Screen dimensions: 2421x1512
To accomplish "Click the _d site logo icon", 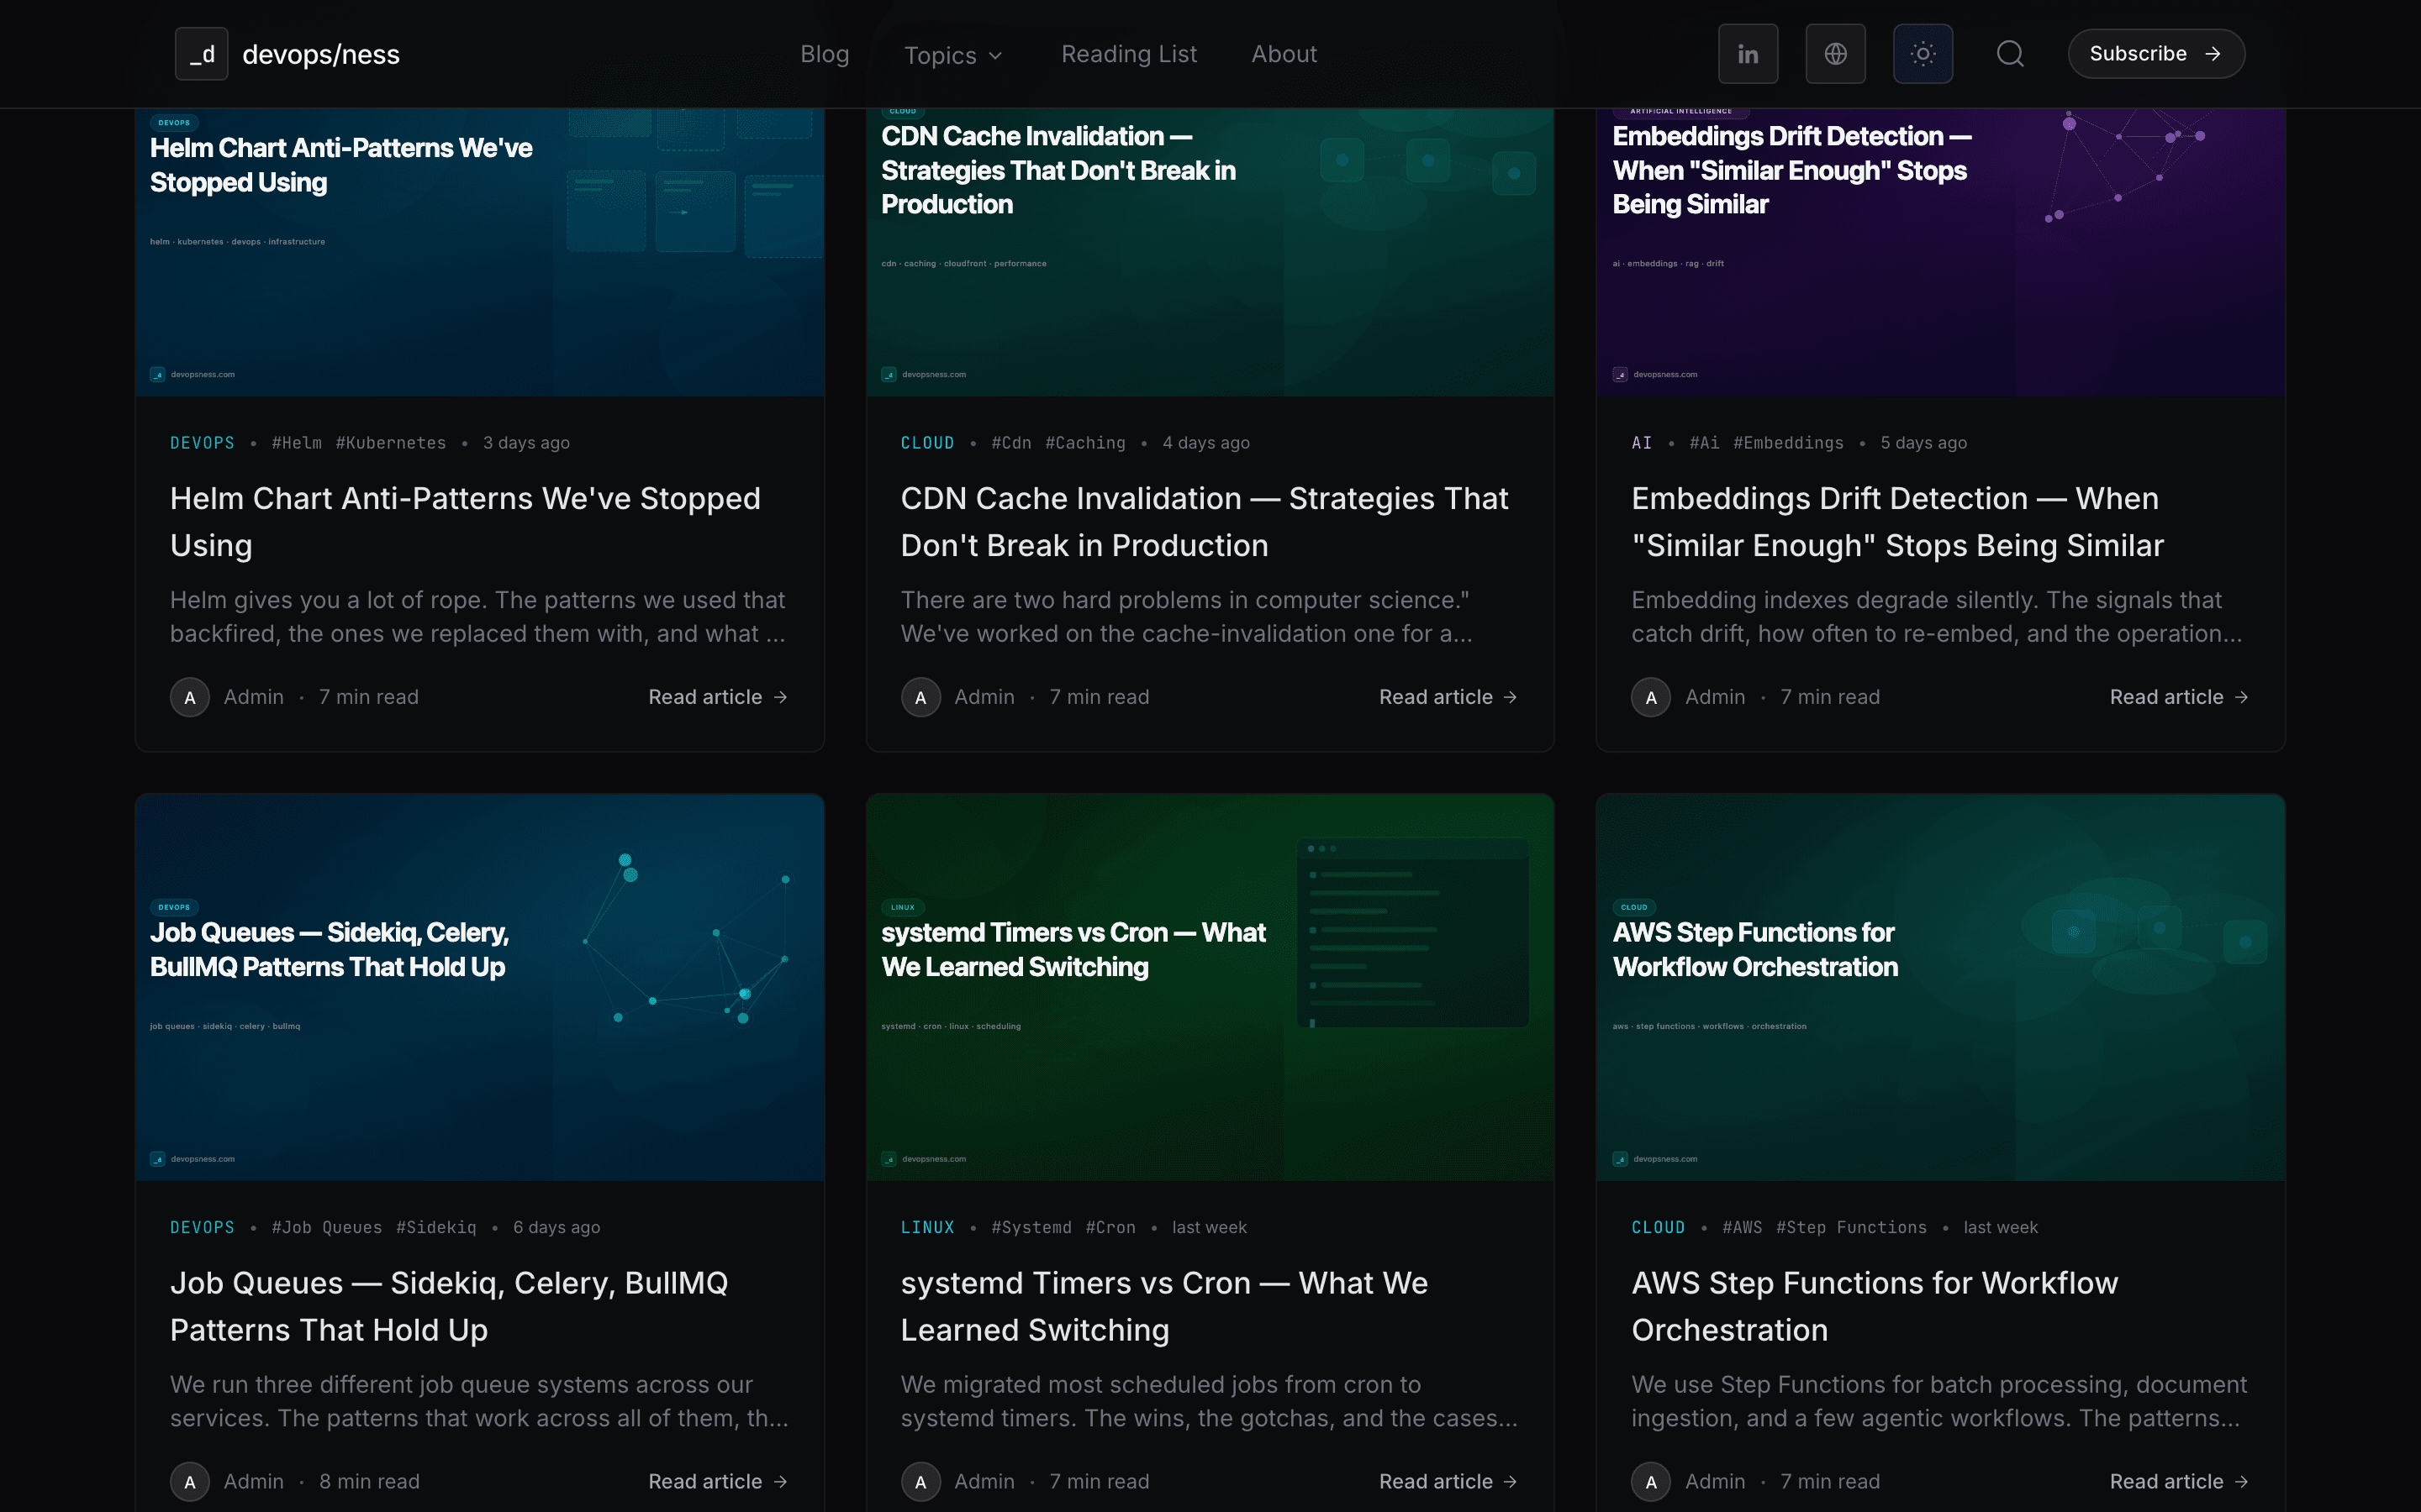I will (202, 54).
